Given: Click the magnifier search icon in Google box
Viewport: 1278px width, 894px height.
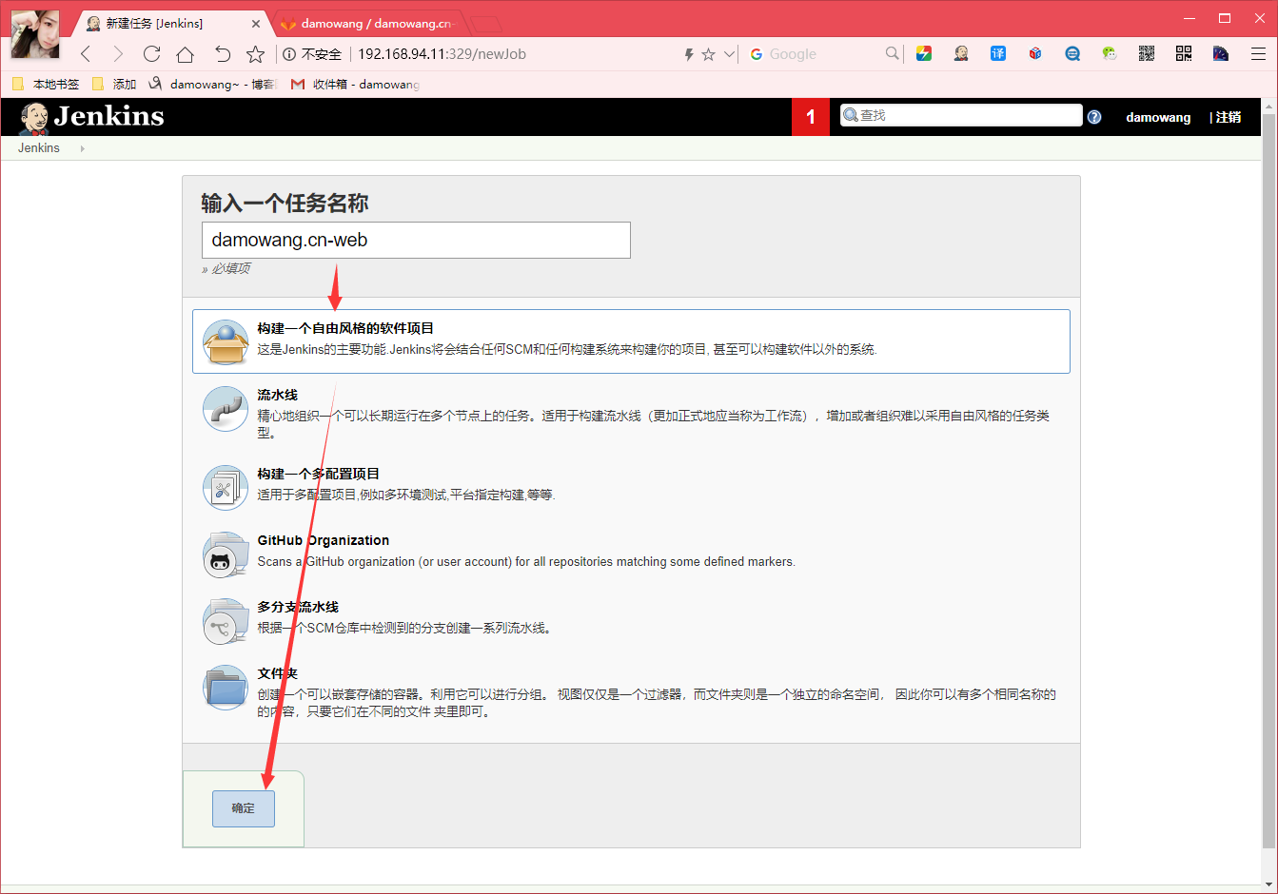Looking at the screenshot, I should point(892,53).
